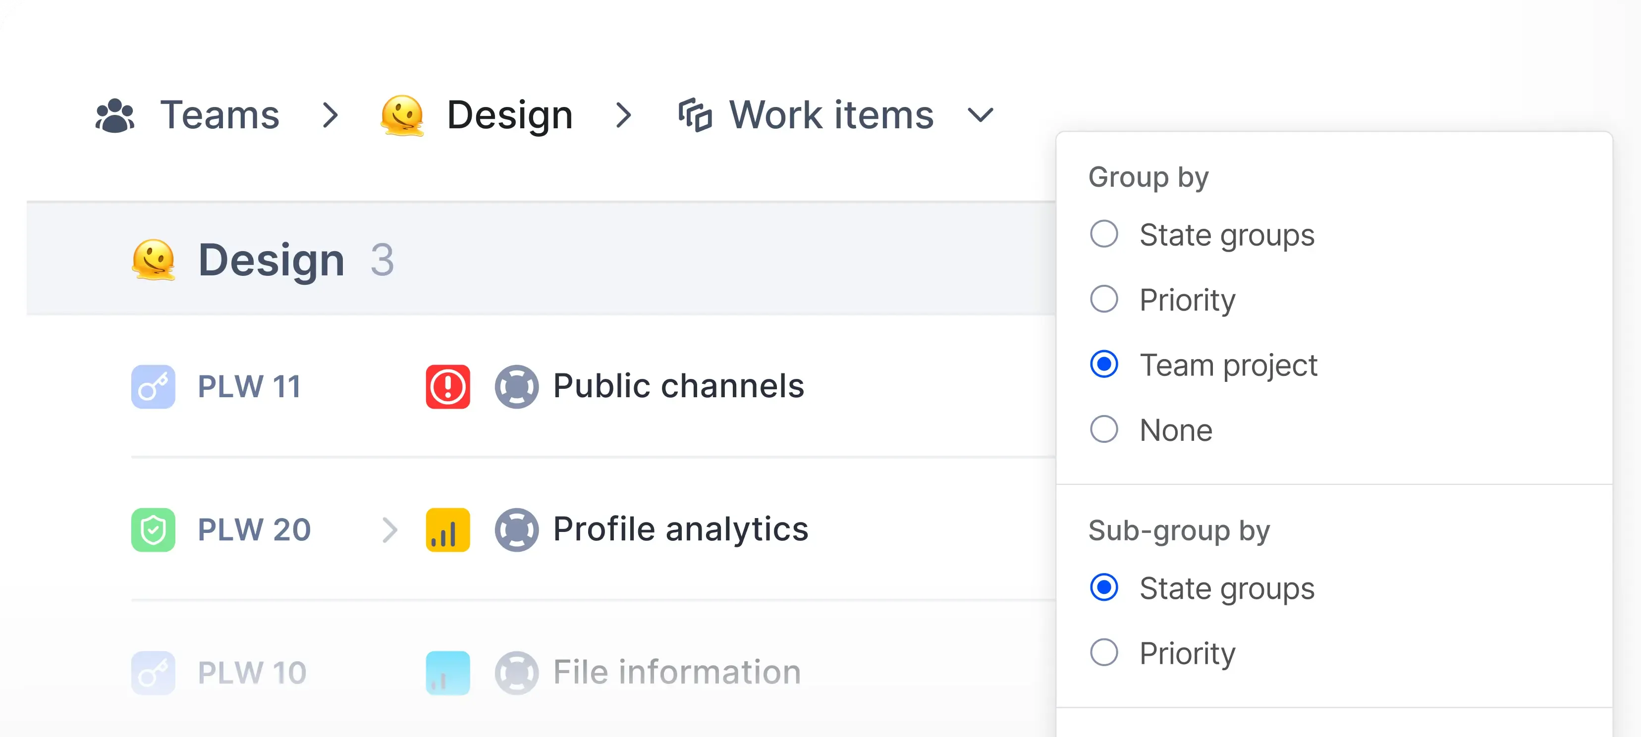This screenshot has height=737, width=1641.
Task: Open the Public channels work item
Action: click(678, 386)
